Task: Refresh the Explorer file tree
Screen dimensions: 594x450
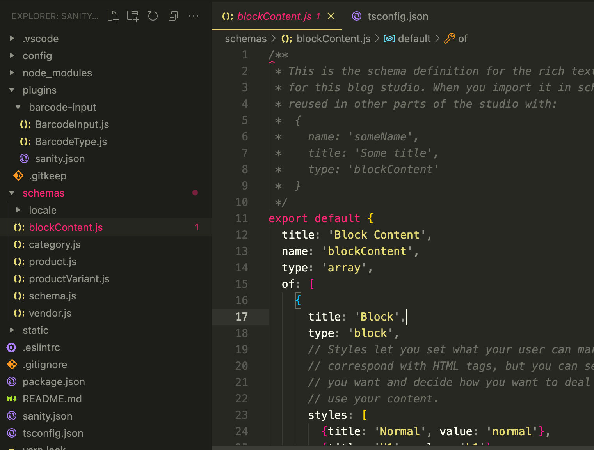Action: [153, 16]
